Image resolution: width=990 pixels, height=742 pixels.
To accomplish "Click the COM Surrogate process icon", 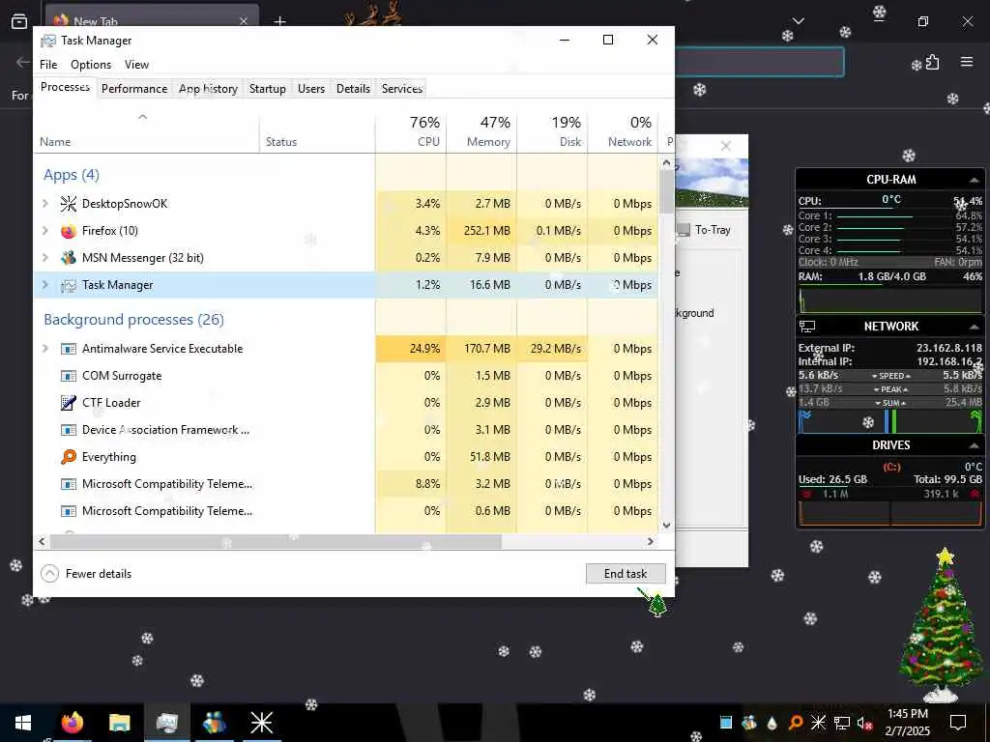I will pos(69,376).
